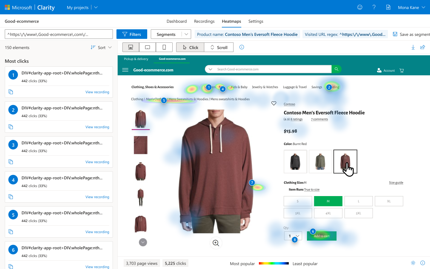Select the mobile device view icon
This screenshot has width=430, height=269.
point(164,47)
